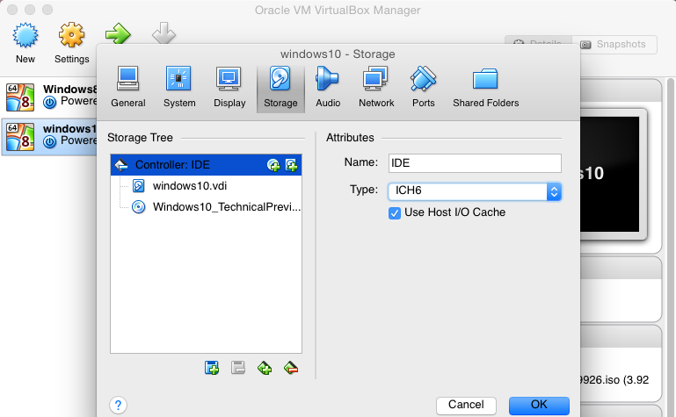
Task: Select windows10.vdi in the storage tree
Action: (190, 186)
